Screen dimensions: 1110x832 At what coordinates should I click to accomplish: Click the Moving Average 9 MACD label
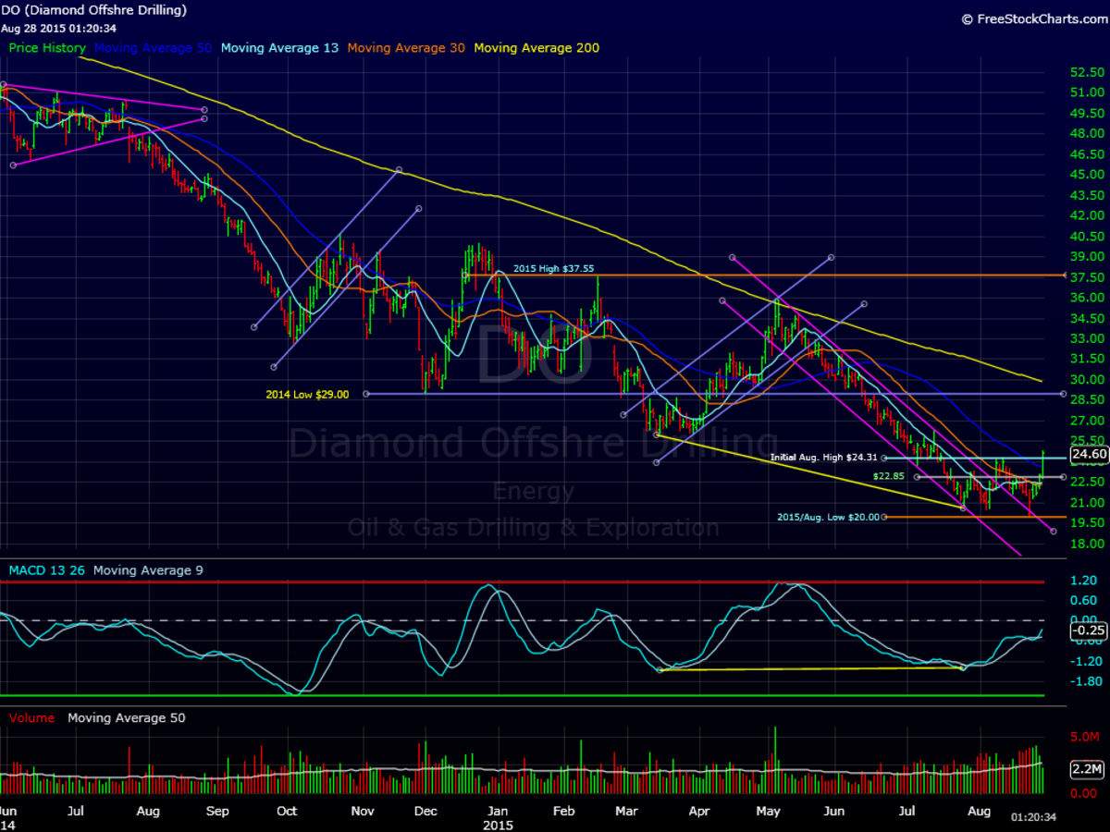(x=148, y=570)
